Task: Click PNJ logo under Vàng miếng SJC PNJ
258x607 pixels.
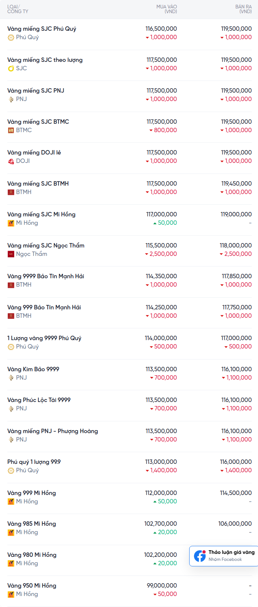Action: pyautogui.click(x=11, y=99)
